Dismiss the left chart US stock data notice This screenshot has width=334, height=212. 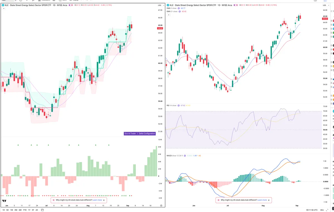(104, 200)
